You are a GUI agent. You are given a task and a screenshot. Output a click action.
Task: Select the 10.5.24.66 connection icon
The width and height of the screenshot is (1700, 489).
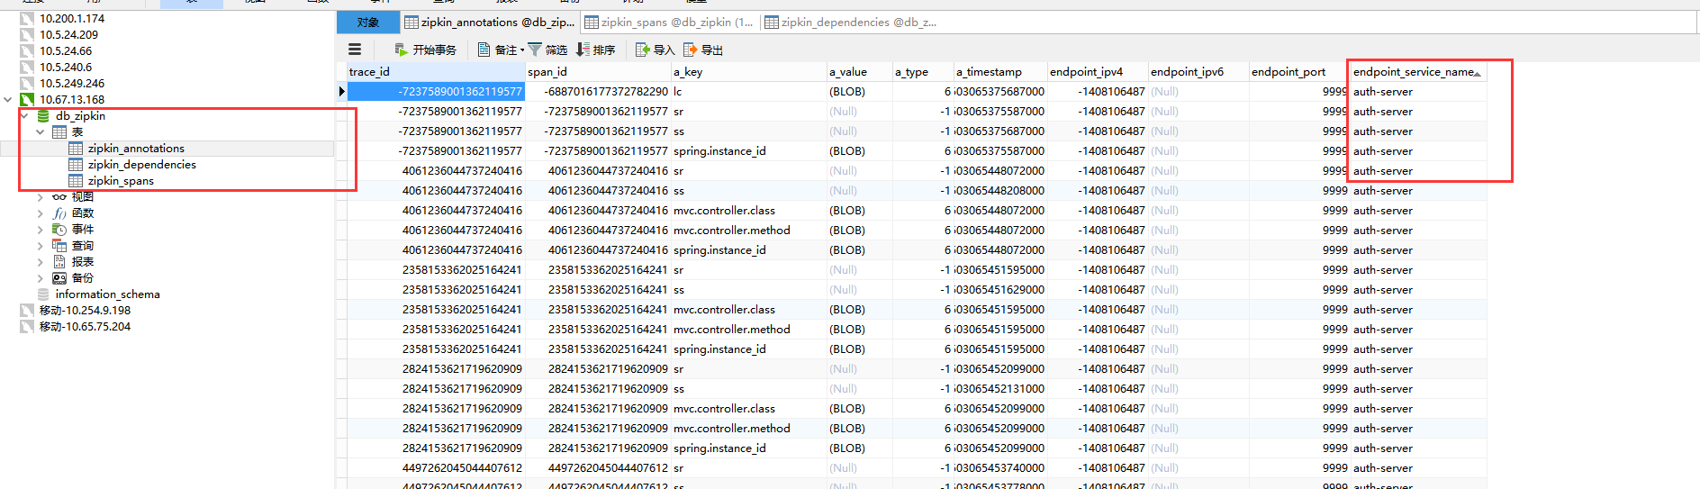[27, 50]
